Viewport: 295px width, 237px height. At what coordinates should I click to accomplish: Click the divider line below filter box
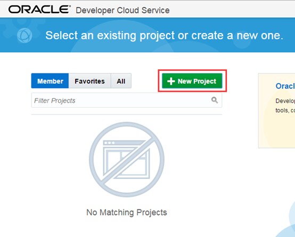[127, 115]
